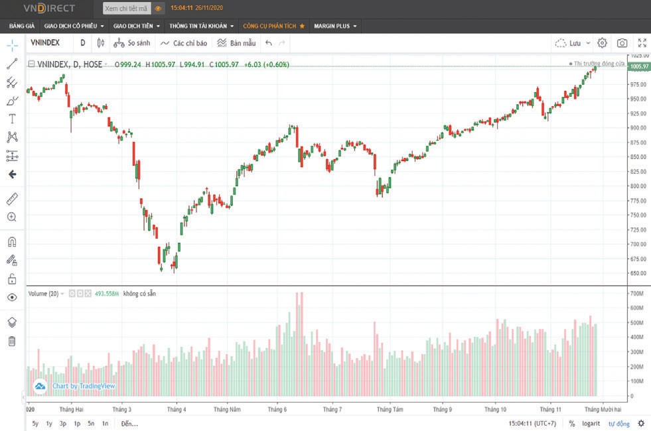Activate the zoom in tool
The height and width of the screenshot is (431, 651).
(x=12, y=217)
